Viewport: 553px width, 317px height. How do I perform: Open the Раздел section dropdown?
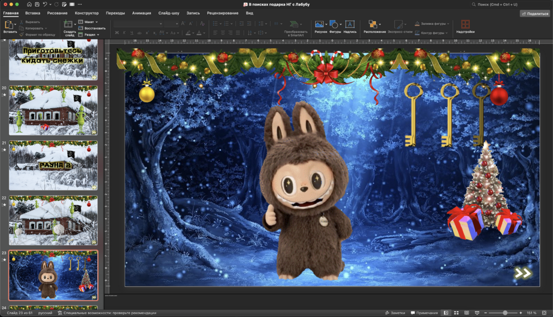pyautogui.click(x=89, y=35)
